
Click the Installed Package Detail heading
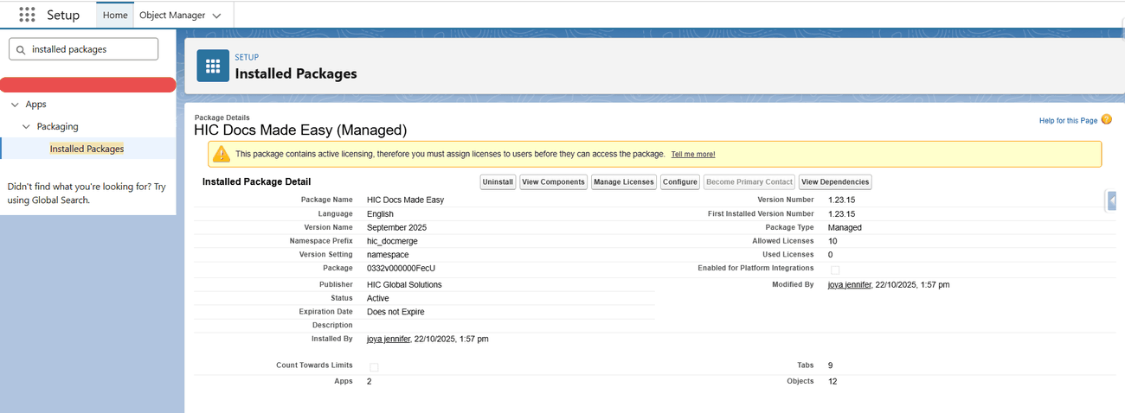pyautogui.click(x=256, y=181)
